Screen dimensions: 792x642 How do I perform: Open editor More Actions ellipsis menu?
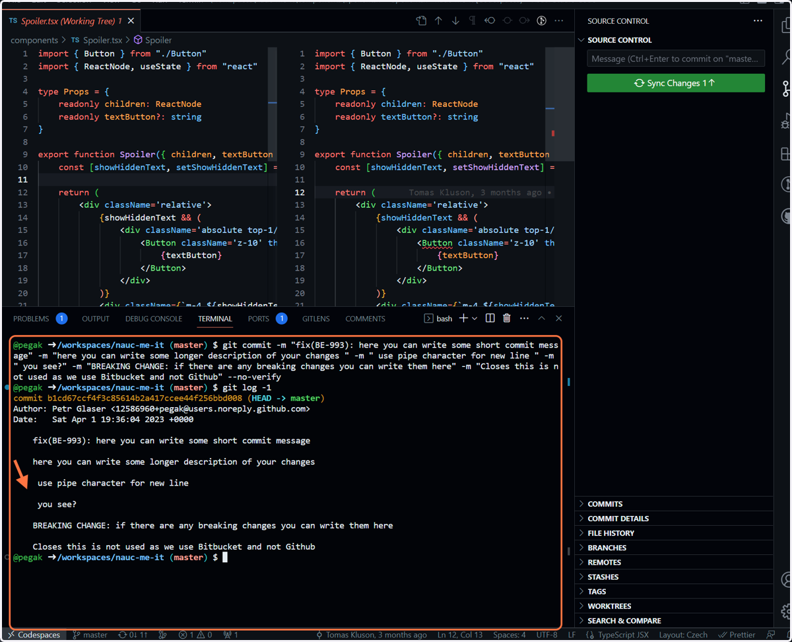[559, 21]
